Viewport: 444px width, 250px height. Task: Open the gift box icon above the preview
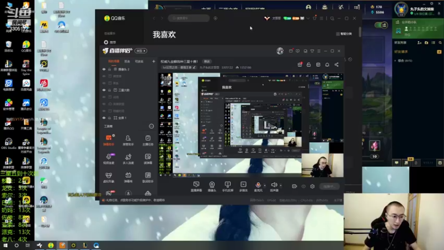click(x=300, y=64)
